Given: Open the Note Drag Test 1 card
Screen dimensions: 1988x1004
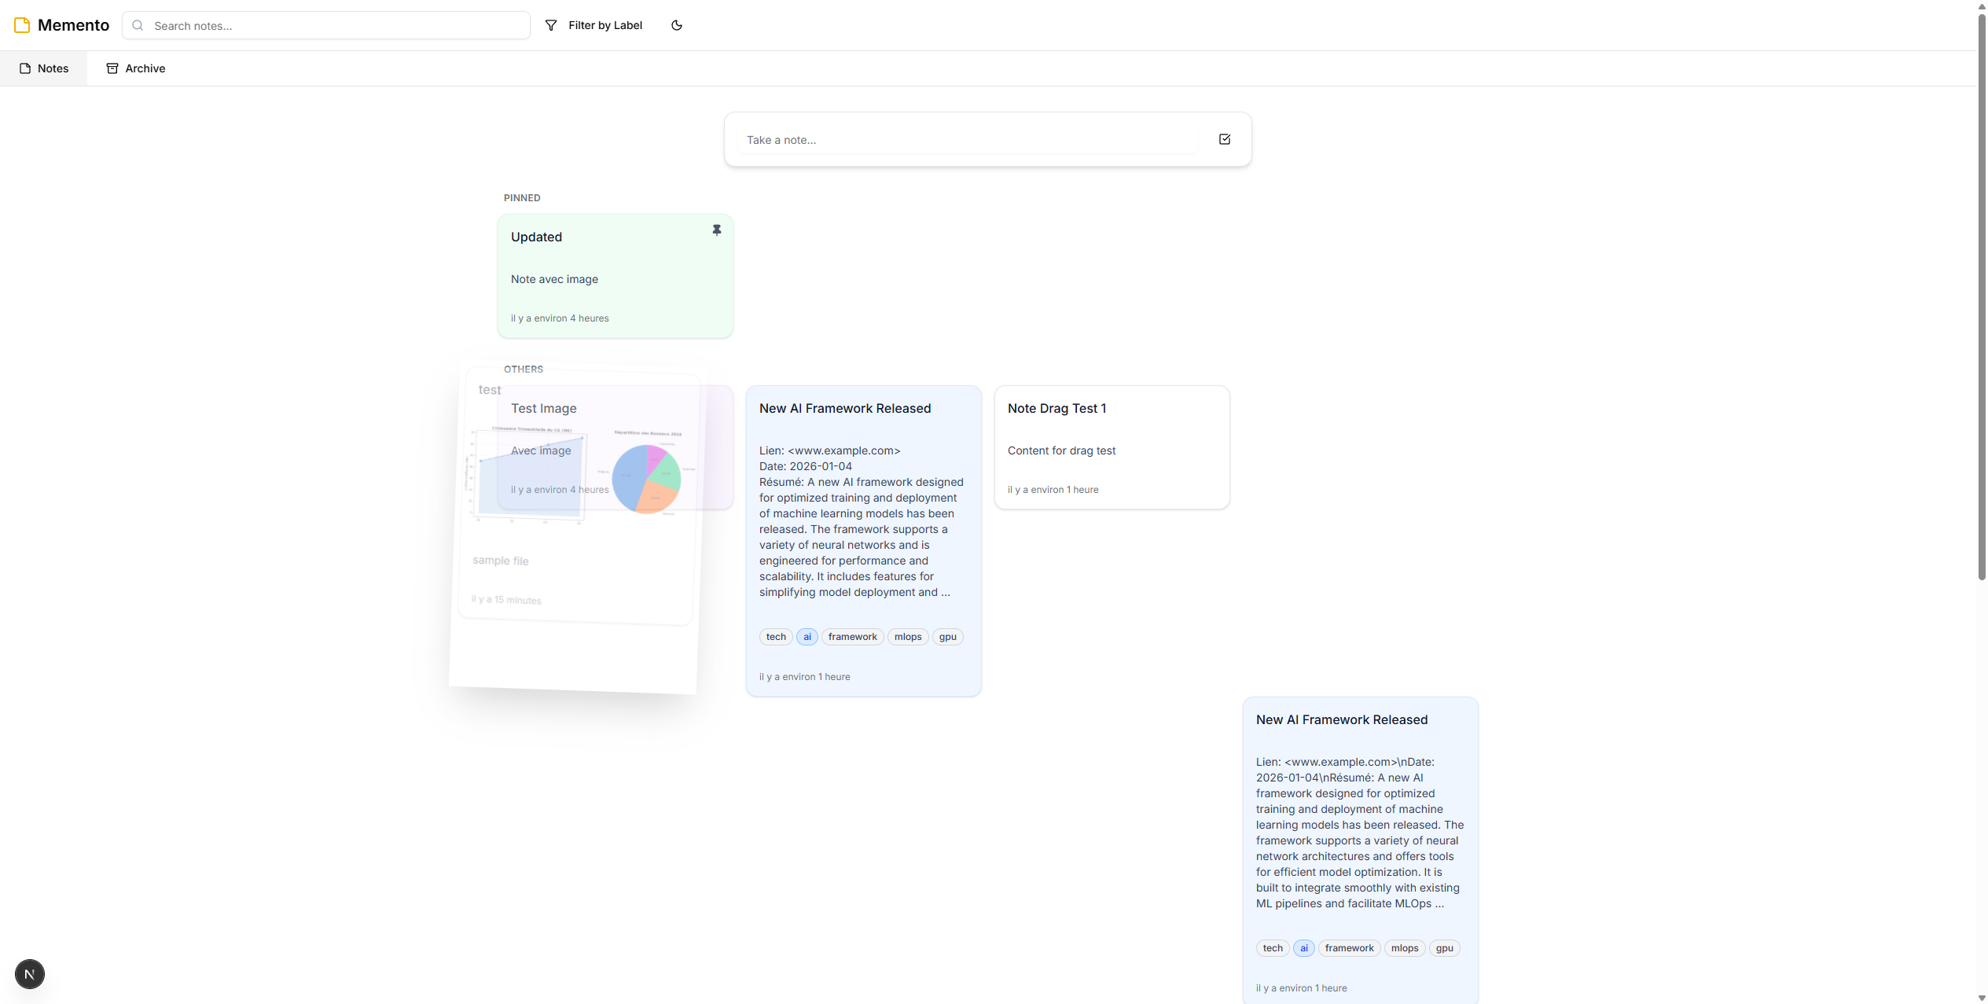Looking at the screenshot, I should (1111, 447).
